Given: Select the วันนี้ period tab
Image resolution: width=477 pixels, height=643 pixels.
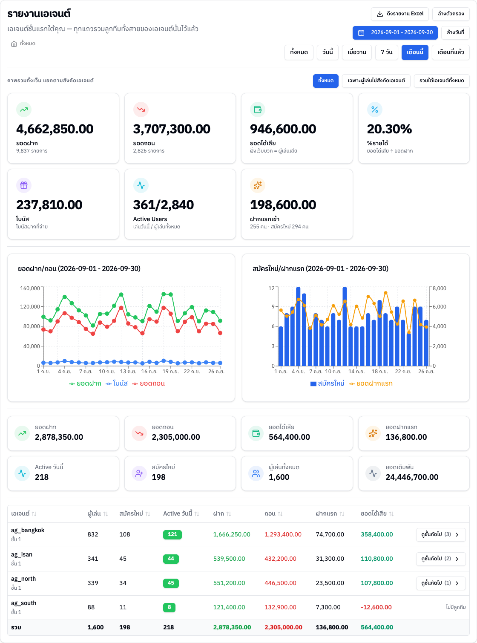Looking at the screenshot, I should pyautogui.click(x=328, y=52).
